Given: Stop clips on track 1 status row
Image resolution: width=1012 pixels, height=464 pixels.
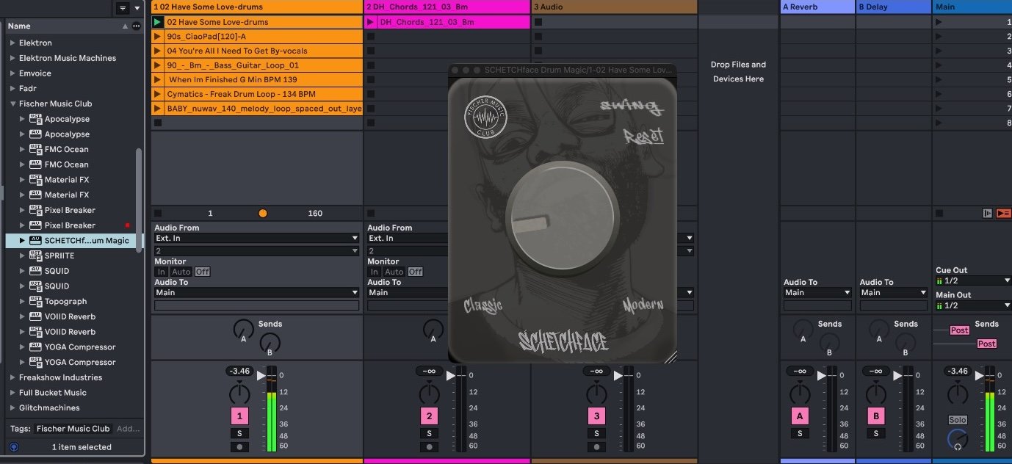Looking at the screenshot, I should (157, 213).
